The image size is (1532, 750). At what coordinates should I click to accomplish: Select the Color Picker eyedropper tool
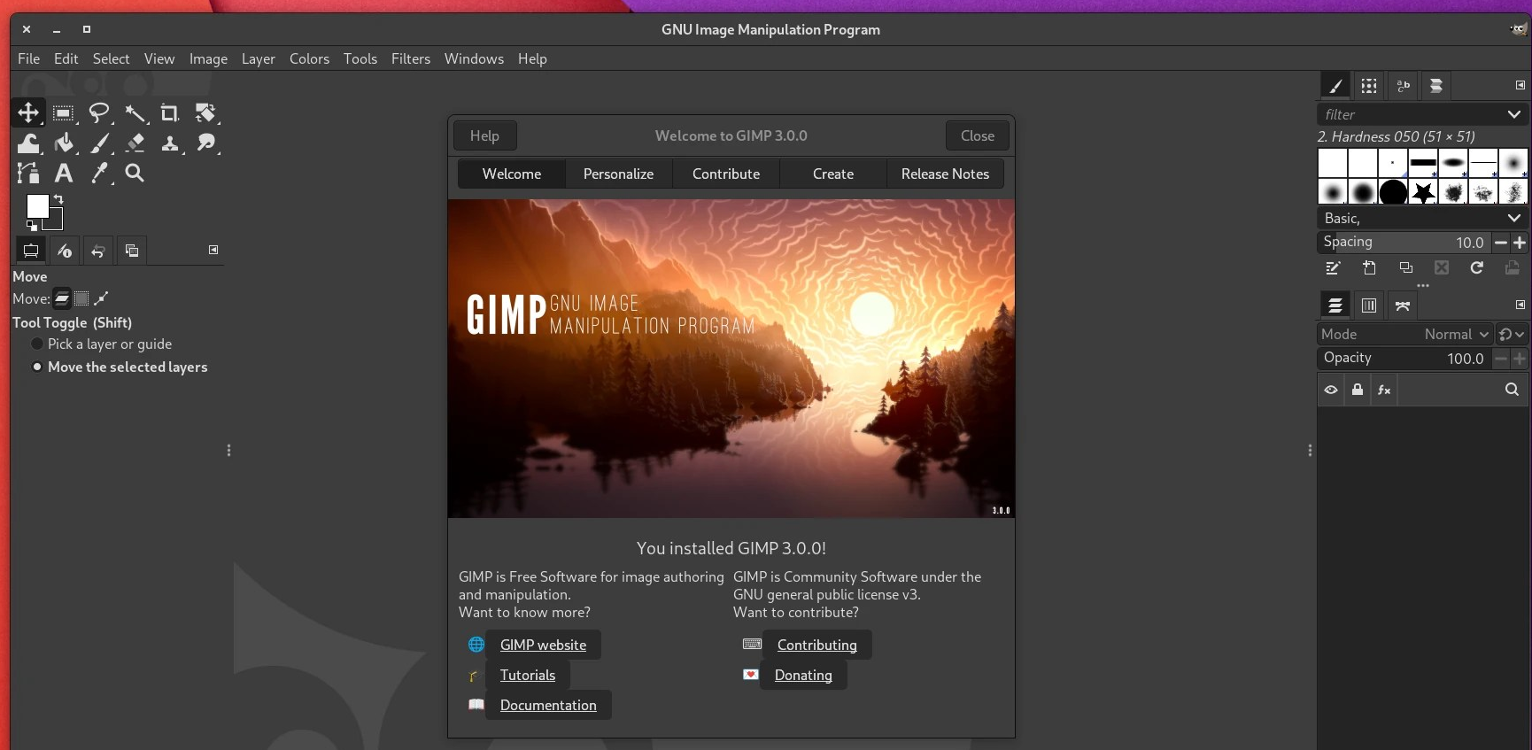(x=99, y=174)
